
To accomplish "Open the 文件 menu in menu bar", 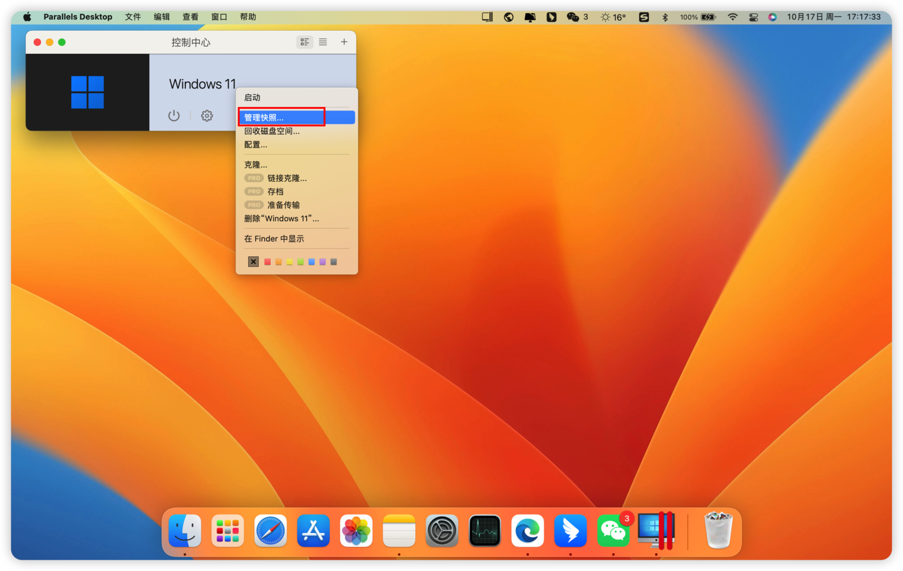I will 133,17.
